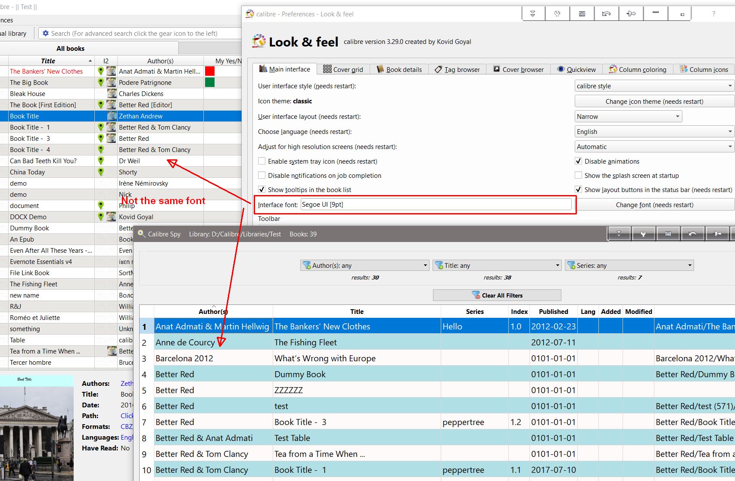This screenshot has height=481, width=735.
Task: Open the Tag browser tab
Action: click(x=457, y=69)
